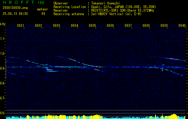This screenshot has width=188, height=119.
Task: Click the 0835 time axis label
Action: (92, 25)
